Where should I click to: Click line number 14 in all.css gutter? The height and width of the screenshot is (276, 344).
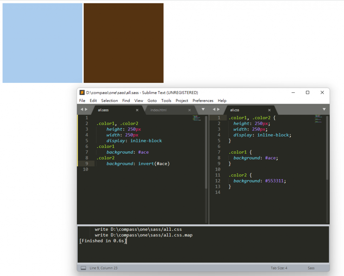click(x=218, y=192)
